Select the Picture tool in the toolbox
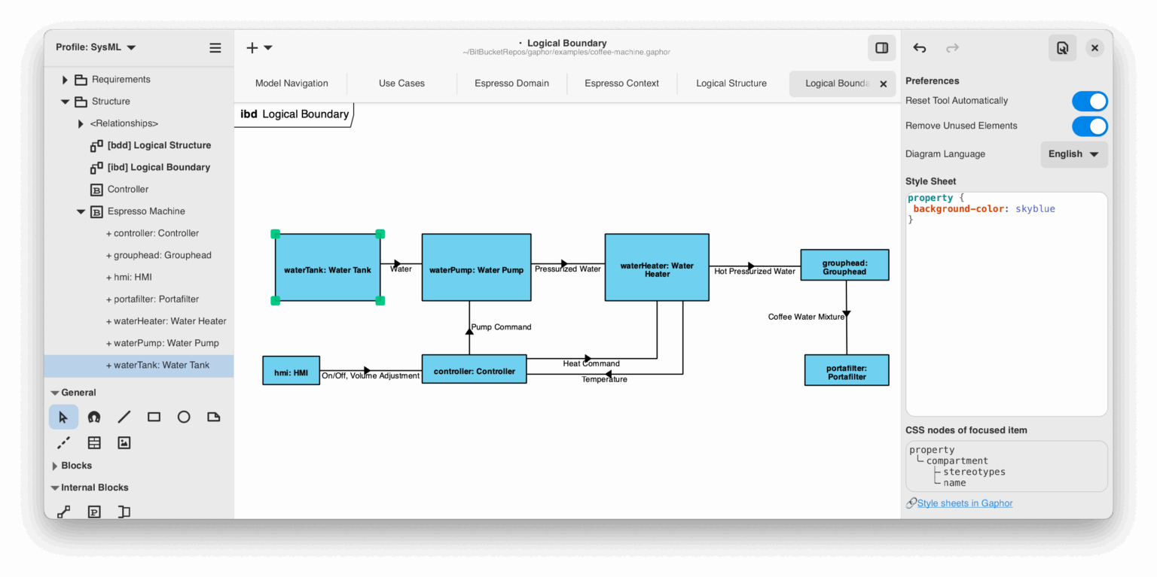1157x577 pixels. click(124, 442)
